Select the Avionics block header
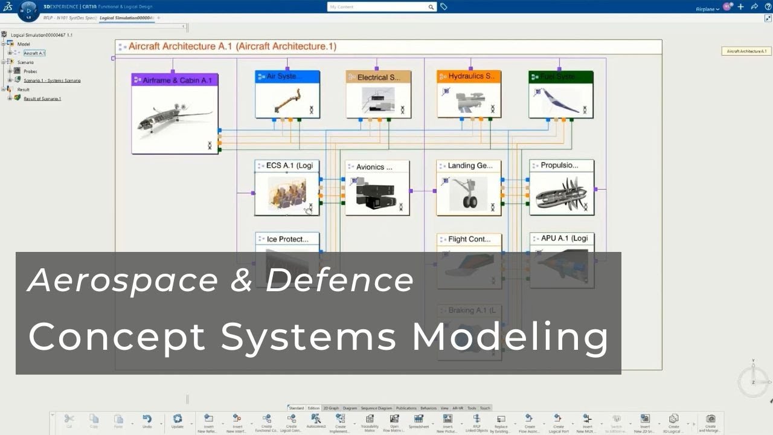 coord(377,167)
